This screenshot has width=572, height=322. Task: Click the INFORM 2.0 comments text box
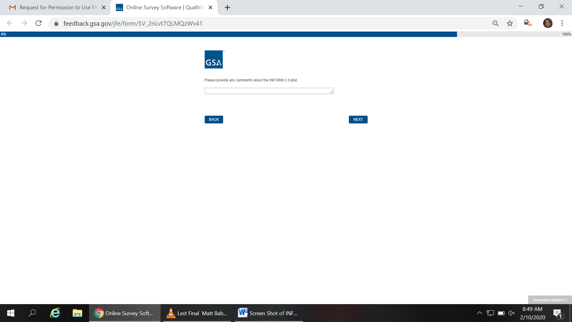(268, 91)
